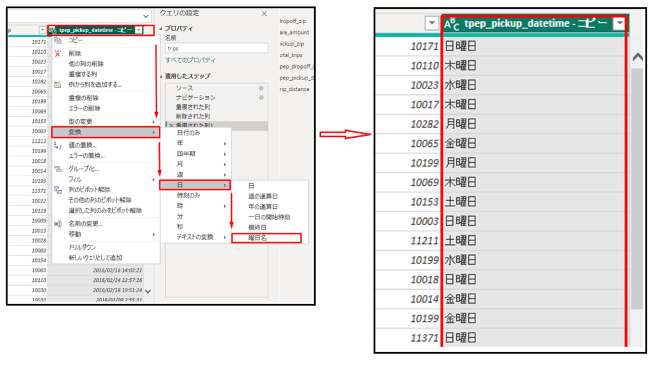Choose 日付のみ in the transform submenu
Viewport: 656px width, 366px height.
point(188,133)
